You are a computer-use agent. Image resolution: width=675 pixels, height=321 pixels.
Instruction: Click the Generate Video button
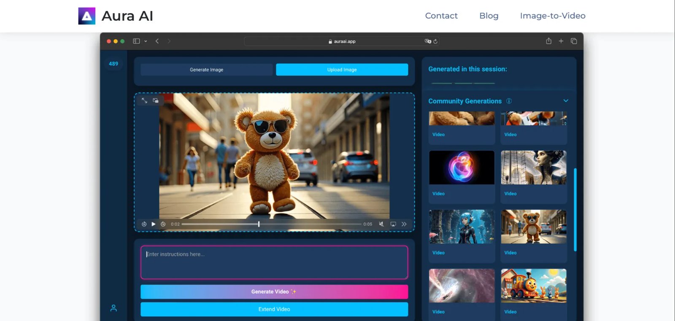point(274,291)
